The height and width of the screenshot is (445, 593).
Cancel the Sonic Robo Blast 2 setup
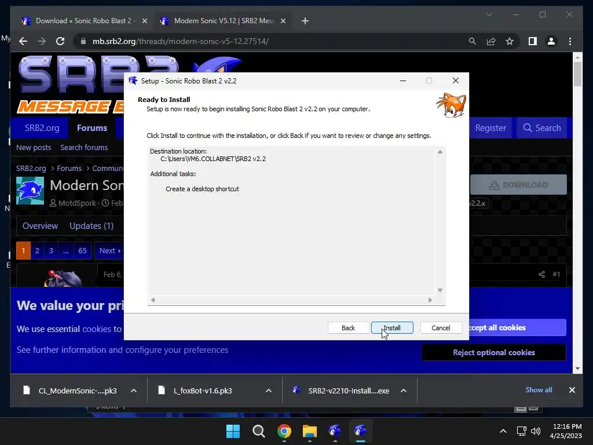tap(441, 328)
